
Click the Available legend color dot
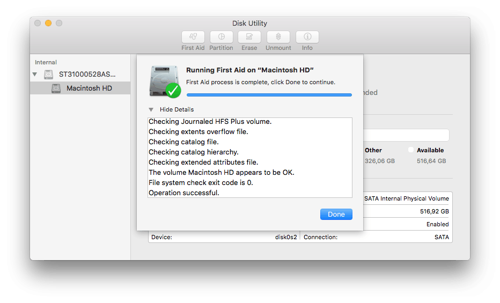pos(411,150)
